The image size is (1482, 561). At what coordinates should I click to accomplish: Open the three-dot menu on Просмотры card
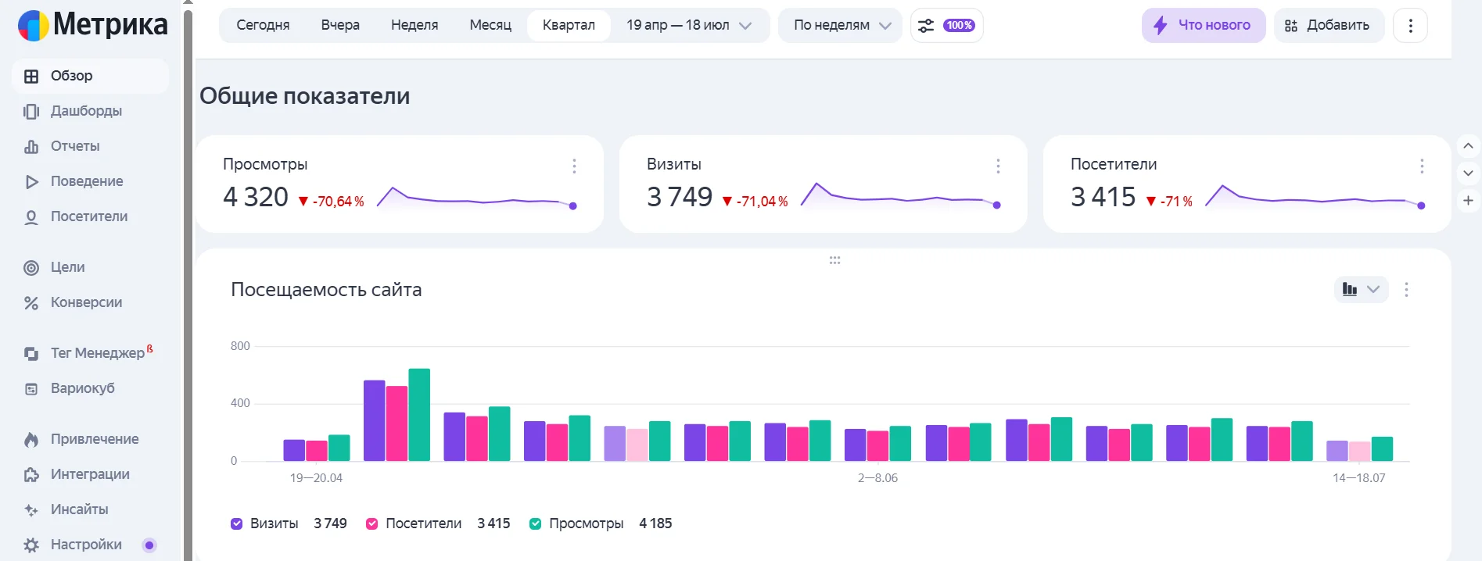point(574,166)
